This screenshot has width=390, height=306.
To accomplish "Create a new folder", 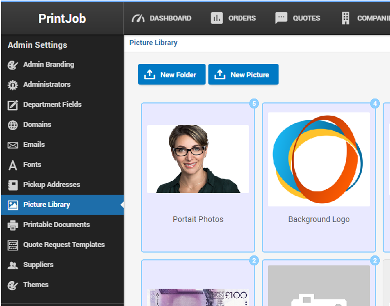I will tap(172, 75).
